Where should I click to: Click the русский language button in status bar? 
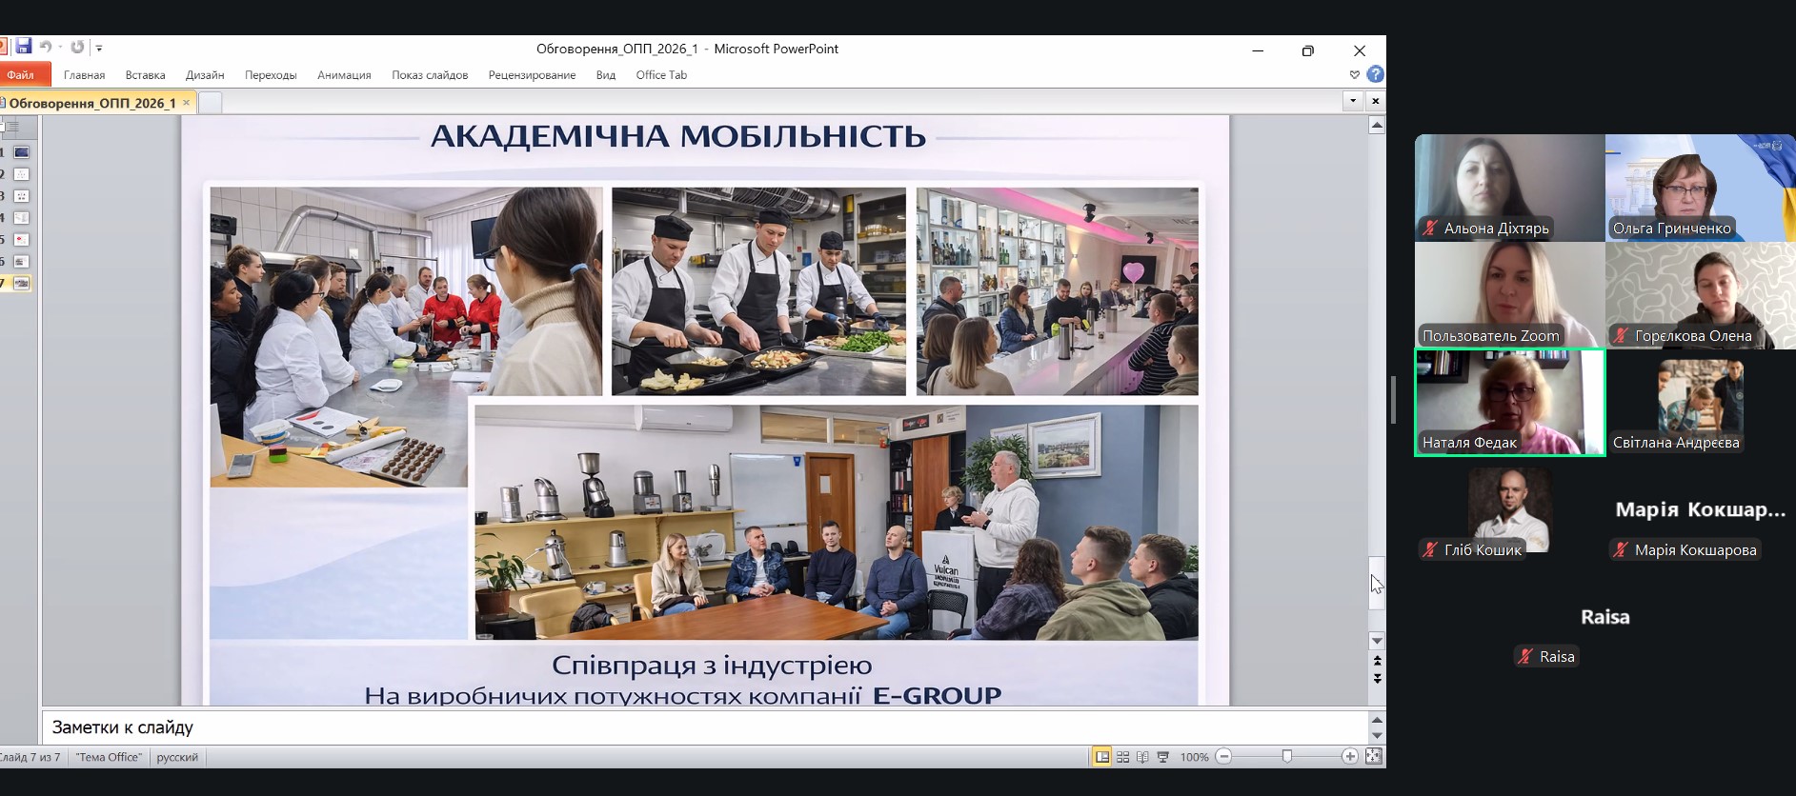(x=177, y=757)
